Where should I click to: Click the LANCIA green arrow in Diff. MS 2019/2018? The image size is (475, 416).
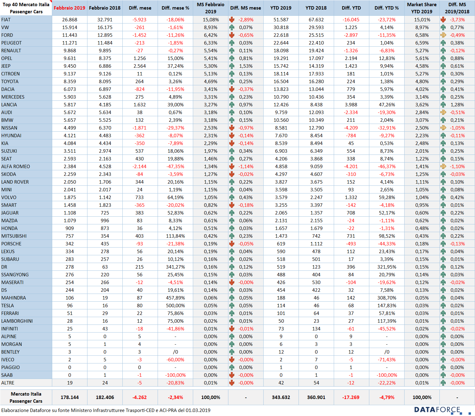(x=443, y=104)
